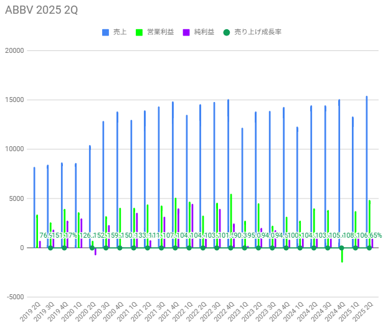This screenshot has width=388, height=331.
Task: Click the blue sales bar for 2023 1Q
Action: (242, 188)
